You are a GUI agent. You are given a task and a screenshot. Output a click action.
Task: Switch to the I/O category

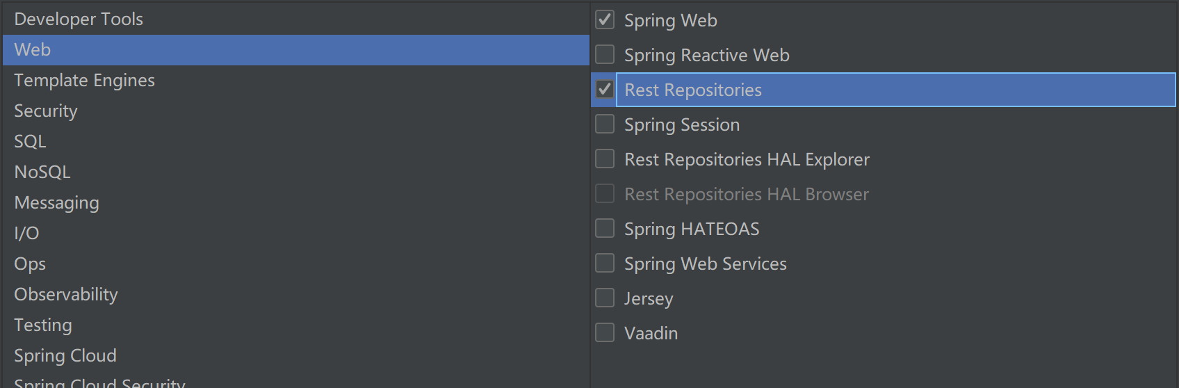26,234
